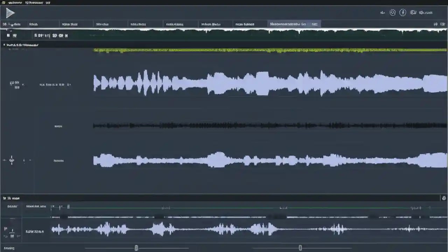Open the settings gear icon on the toolbar
Screen dimensions: 448x252
393,13
